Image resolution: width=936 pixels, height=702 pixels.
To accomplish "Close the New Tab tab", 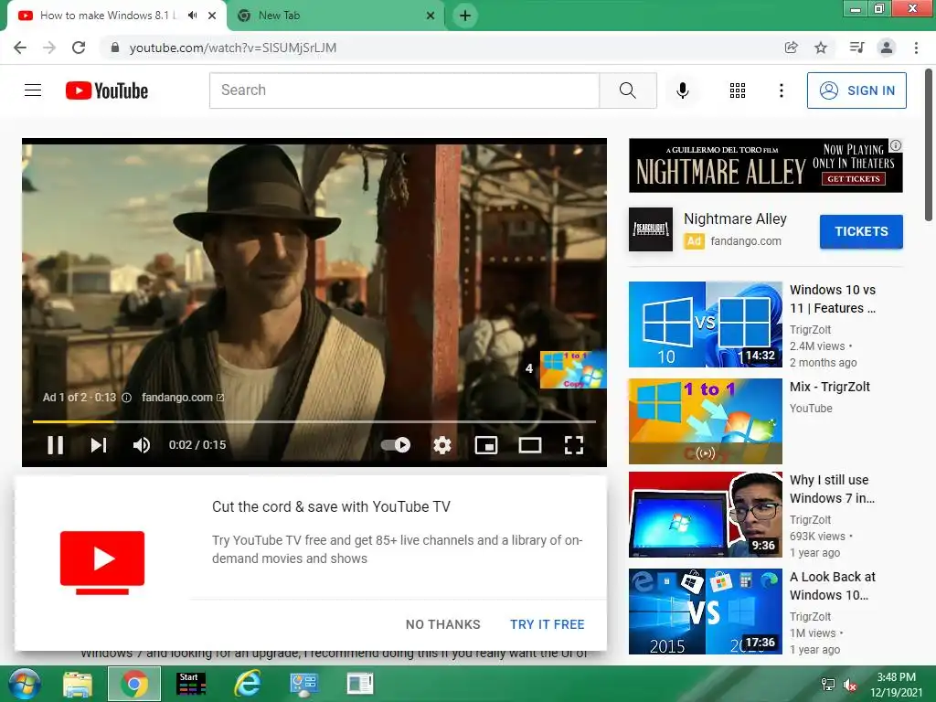I will [430, 16].
